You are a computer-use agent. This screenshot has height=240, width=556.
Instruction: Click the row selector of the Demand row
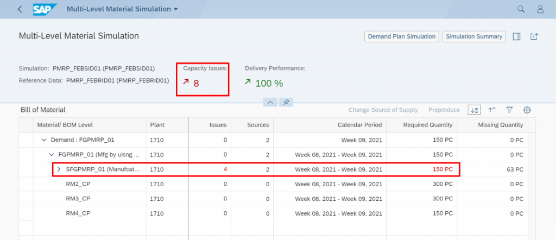26,140
